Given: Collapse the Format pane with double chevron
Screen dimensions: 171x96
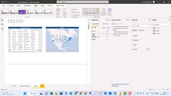Looking at the screenshot, I should 149,20.
